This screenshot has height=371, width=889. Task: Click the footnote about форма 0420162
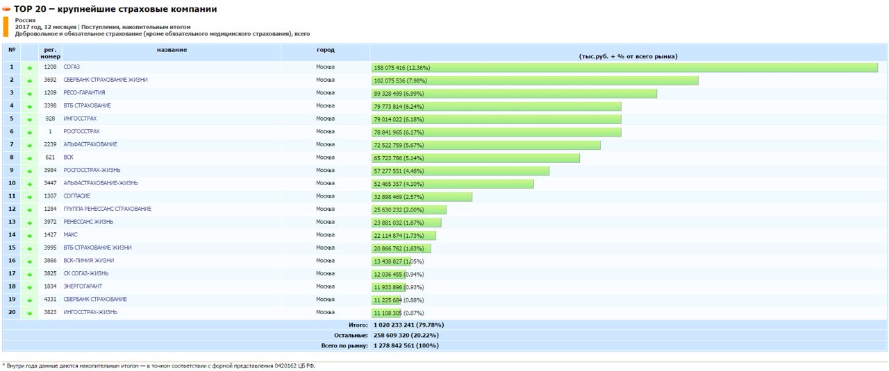(159, 365)
